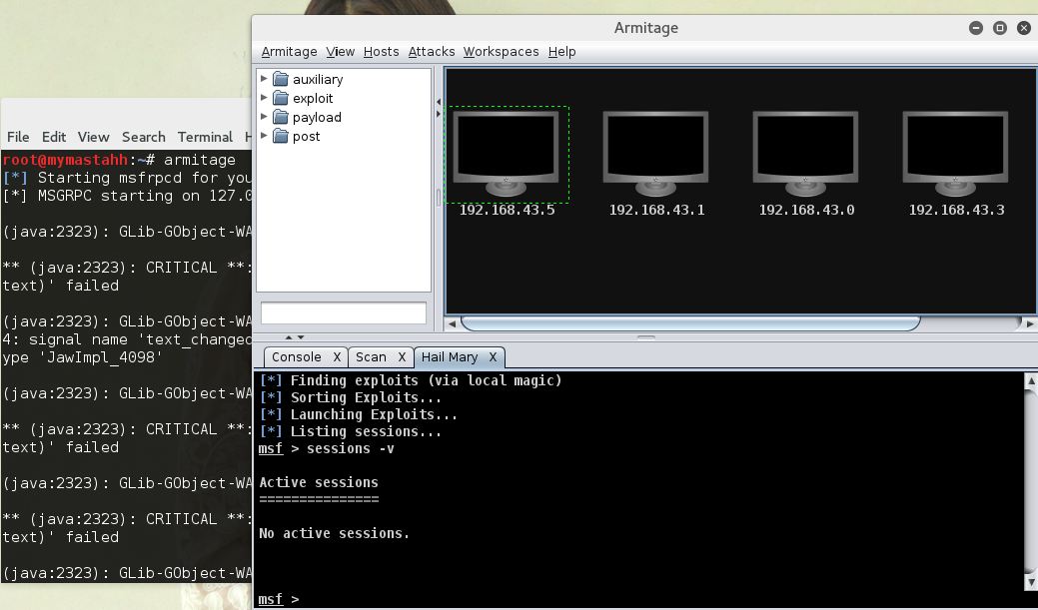1038x610 pixels.
Task: Close the Console tab
Action: tap(337, 357)
